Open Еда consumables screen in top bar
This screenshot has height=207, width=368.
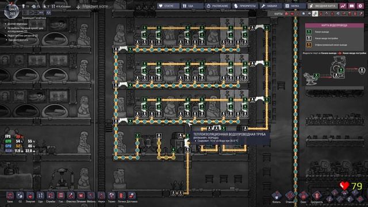(192, 6)
